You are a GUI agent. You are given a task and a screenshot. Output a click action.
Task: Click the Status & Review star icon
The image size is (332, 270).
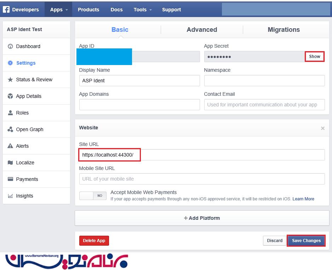click(x=10, y=80)
